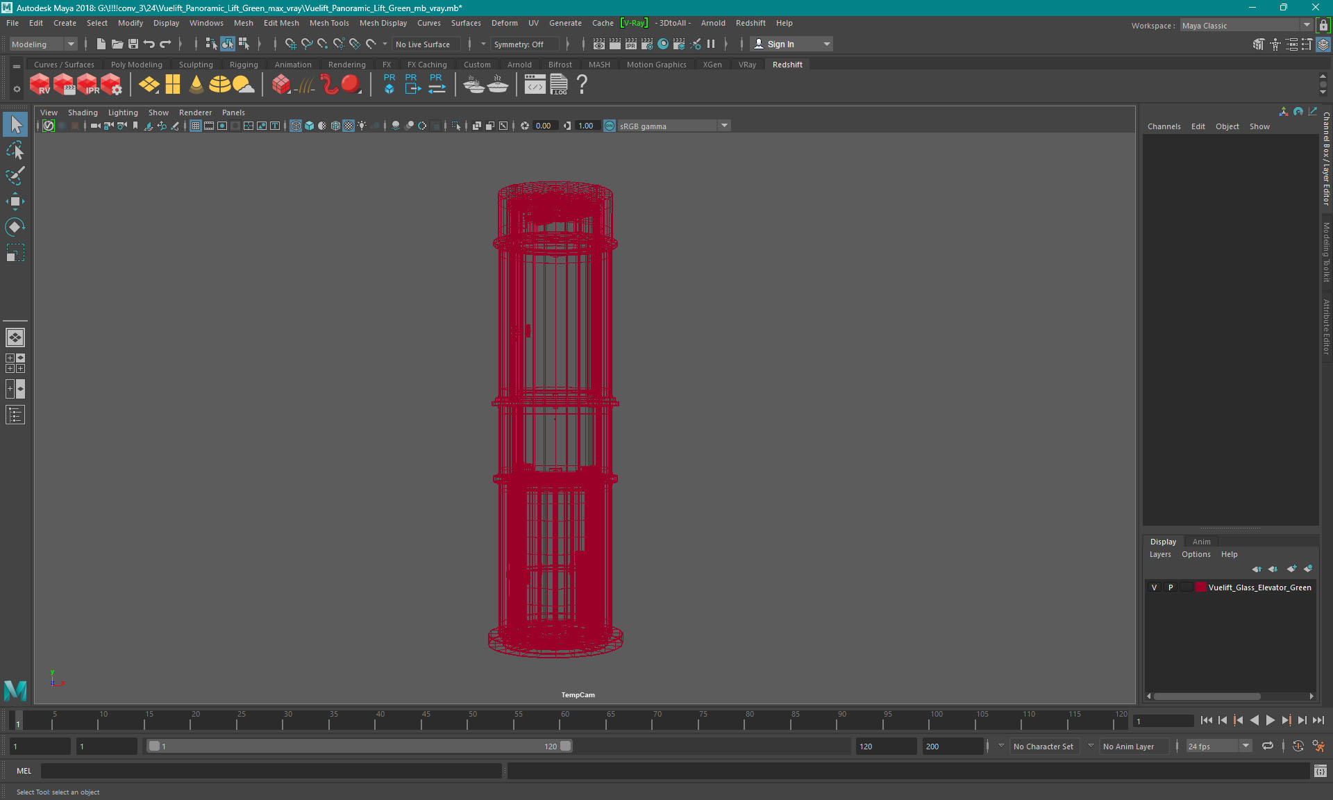Select the Rotate tool in toolbox
Image resolution: width=1333 pixels, height=800 pixels.
(x=15, y=227)
